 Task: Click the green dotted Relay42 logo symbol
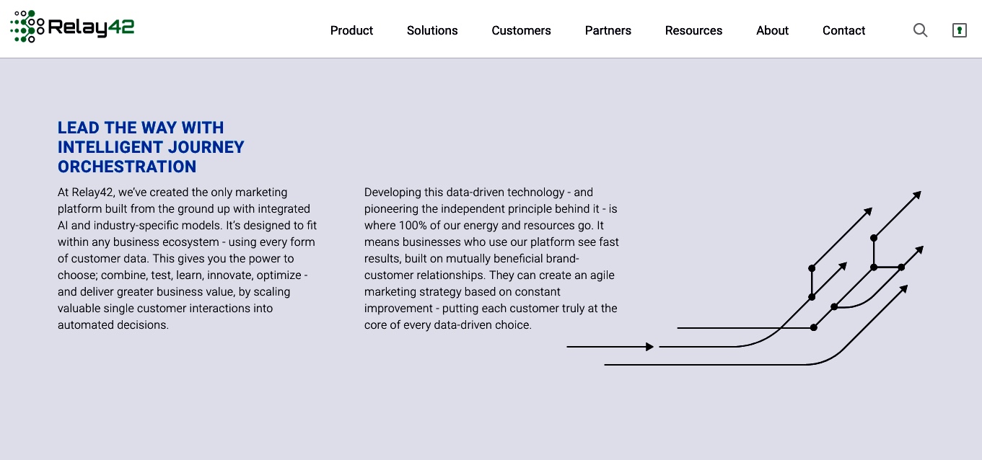(27, 27)
